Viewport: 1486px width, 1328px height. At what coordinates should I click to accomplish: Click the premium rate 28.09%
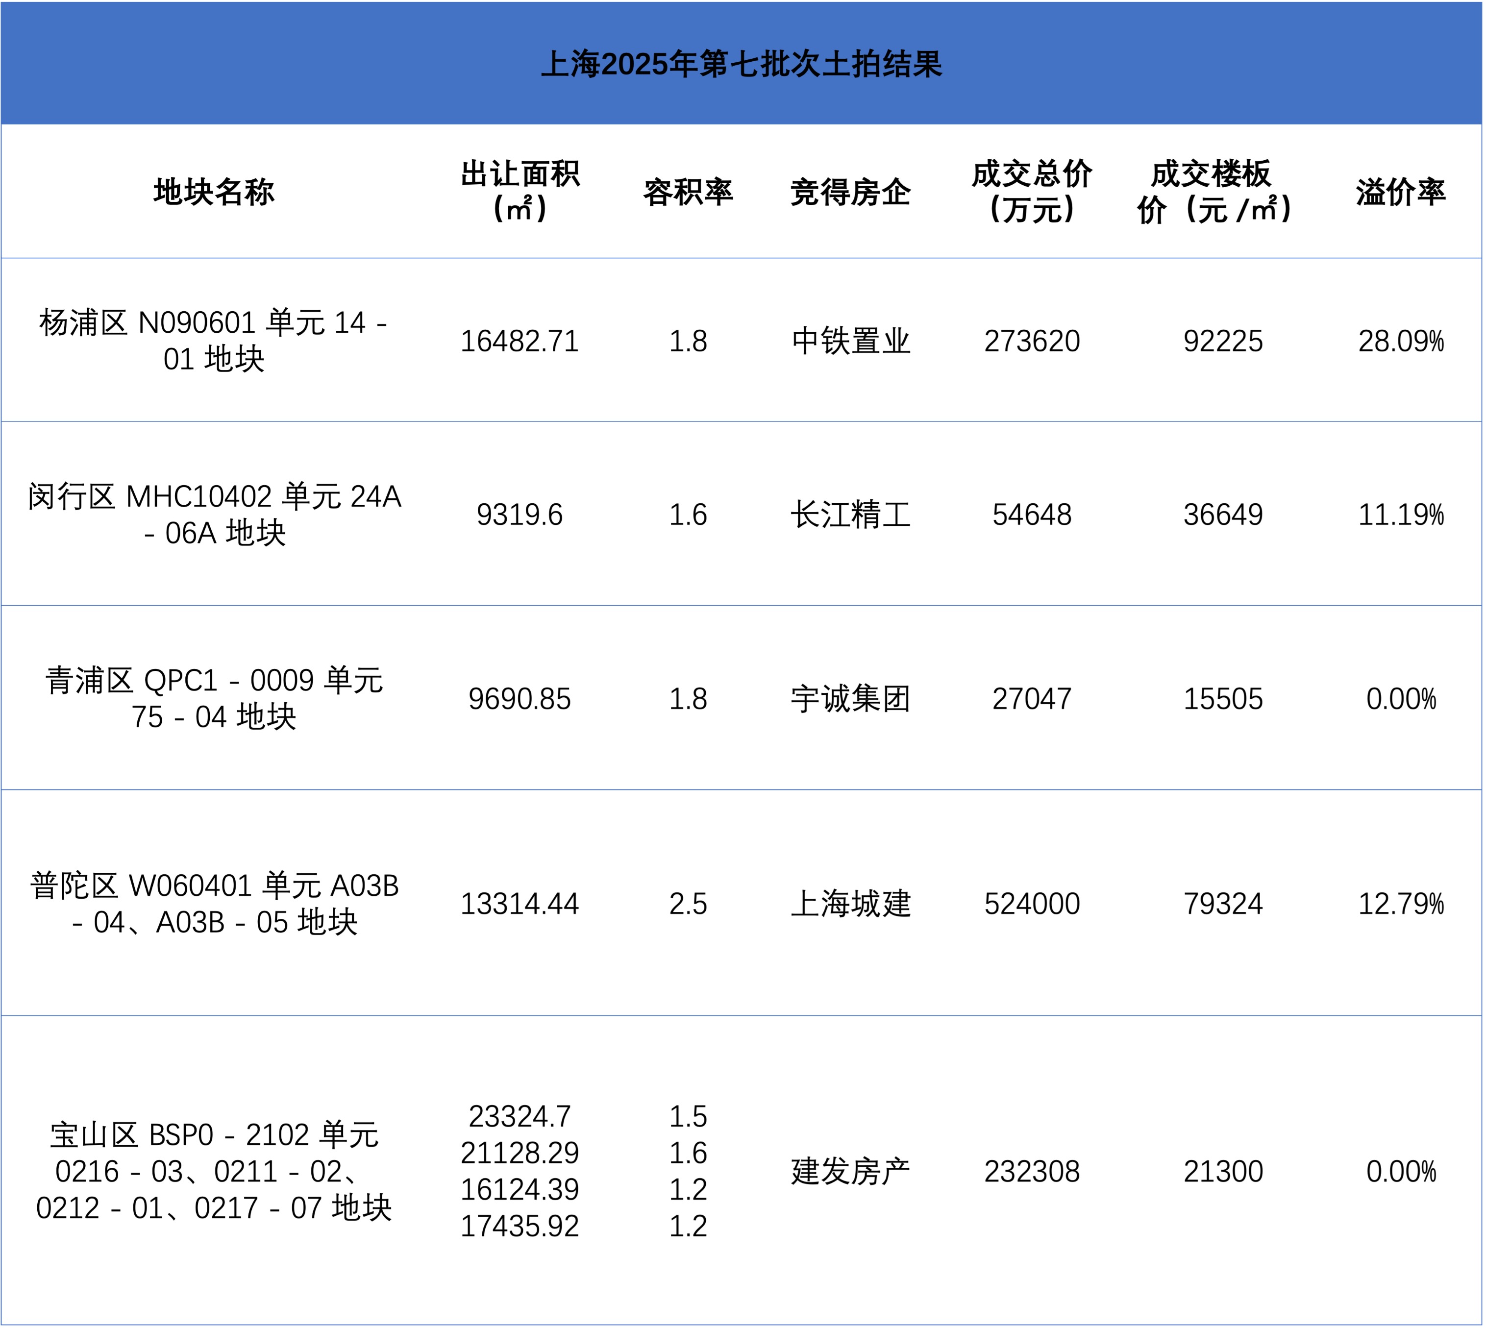coord(1401,342)
